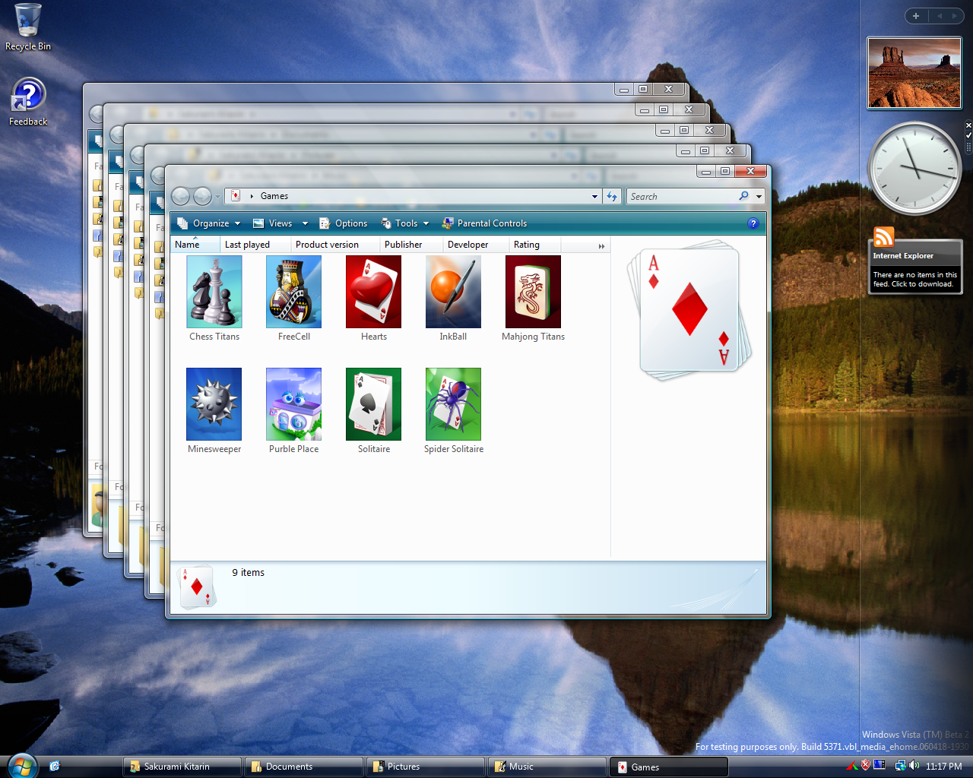Click the ace of diamonds preview image
Screen dimensions: 973x778
(689, 310)
